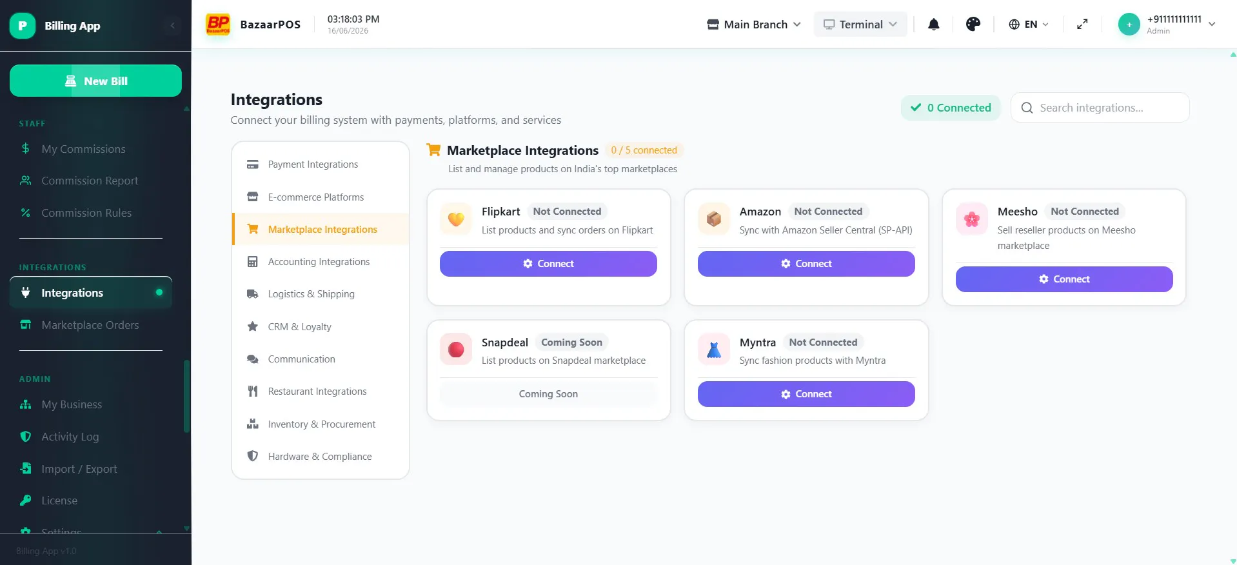Click the 0 Connected filter badge
This screenshot has width=1237, height=565.
951,108
